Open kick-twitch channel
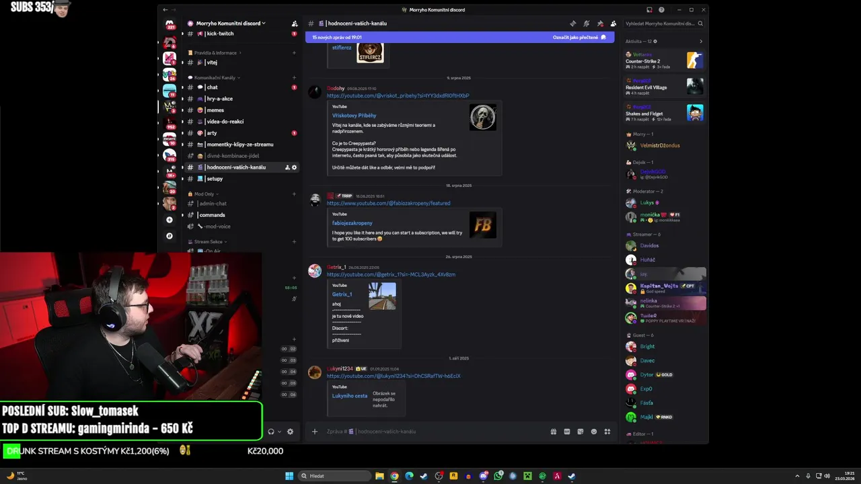 click(x=241, y=34)
